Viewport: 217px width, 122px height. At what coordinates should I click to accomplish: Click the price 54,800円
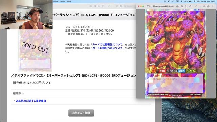pyautogui.click(x=35, y=83)
